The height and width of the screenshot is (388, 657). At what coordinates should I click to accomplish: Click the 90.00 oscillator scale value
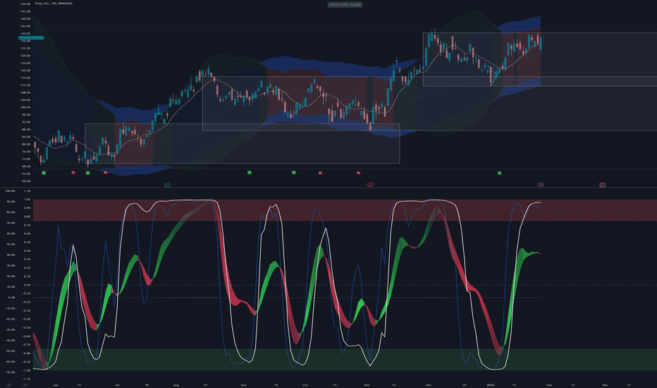pos(10,202)
